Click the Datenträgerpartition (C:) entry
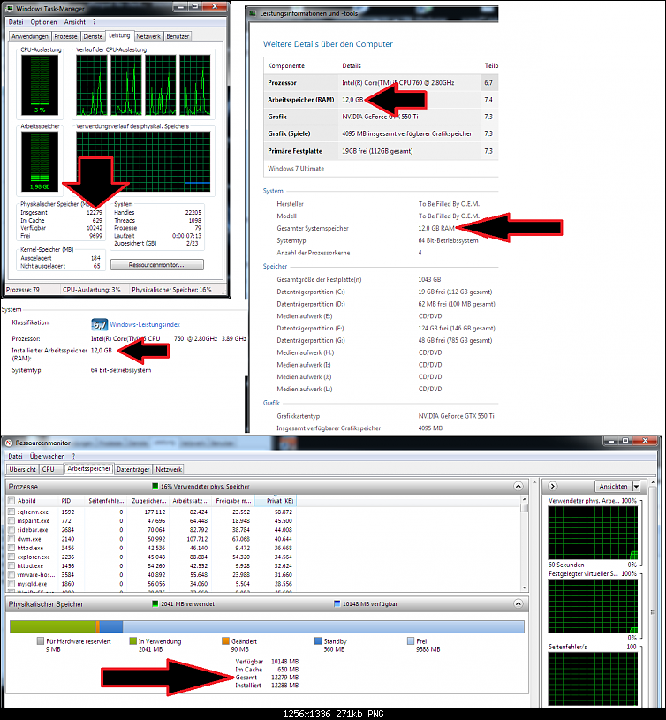This screenshot has height=720, width=666. [311, 292]
